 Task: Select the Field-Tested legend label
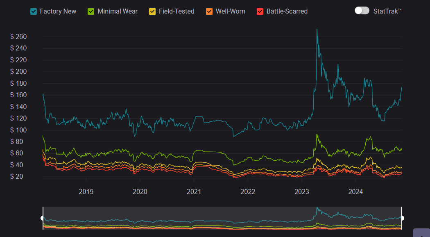click(177, 11)
